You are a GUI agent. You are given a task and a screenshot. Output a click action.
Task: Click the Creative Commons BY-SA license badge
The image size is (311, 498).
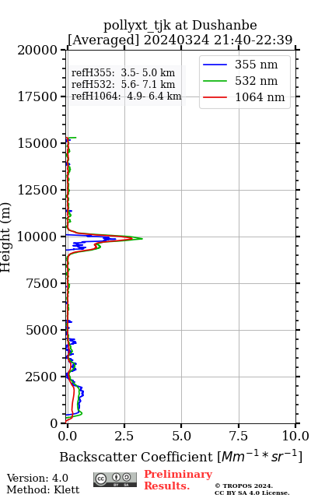pos(115,479)
